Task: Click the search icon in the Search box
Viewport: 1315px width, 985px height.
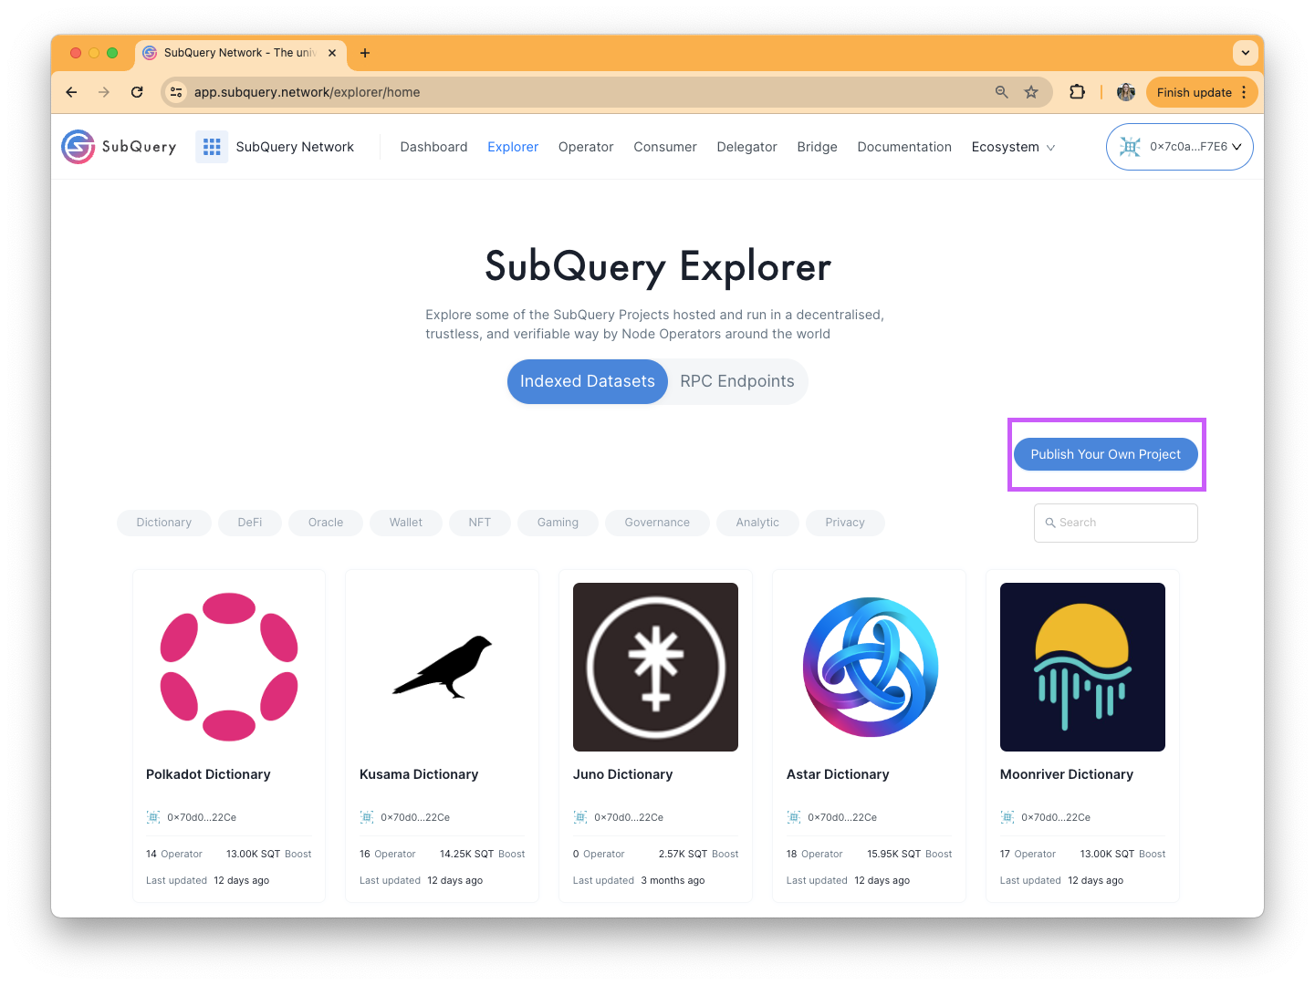Action: pos(1050,523)
